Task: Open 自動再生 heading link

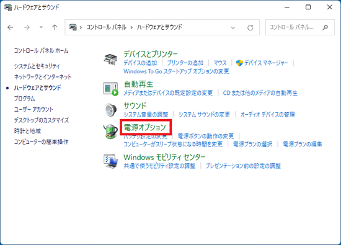Action: tap(138, 84)
